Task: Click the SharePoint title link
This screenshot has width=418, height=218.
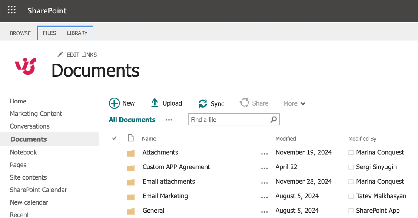Action: coord(47,10)
